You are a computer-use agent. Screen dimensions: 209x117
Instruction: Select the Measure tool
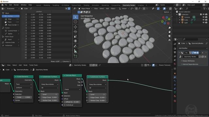pos(75,51)
